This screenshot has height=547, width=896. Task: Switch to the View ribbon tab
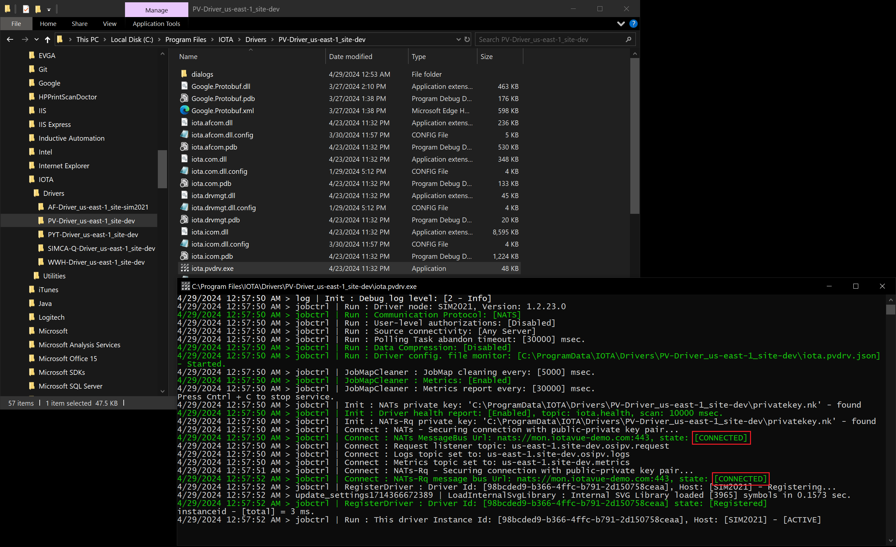(x=110, y=24)
